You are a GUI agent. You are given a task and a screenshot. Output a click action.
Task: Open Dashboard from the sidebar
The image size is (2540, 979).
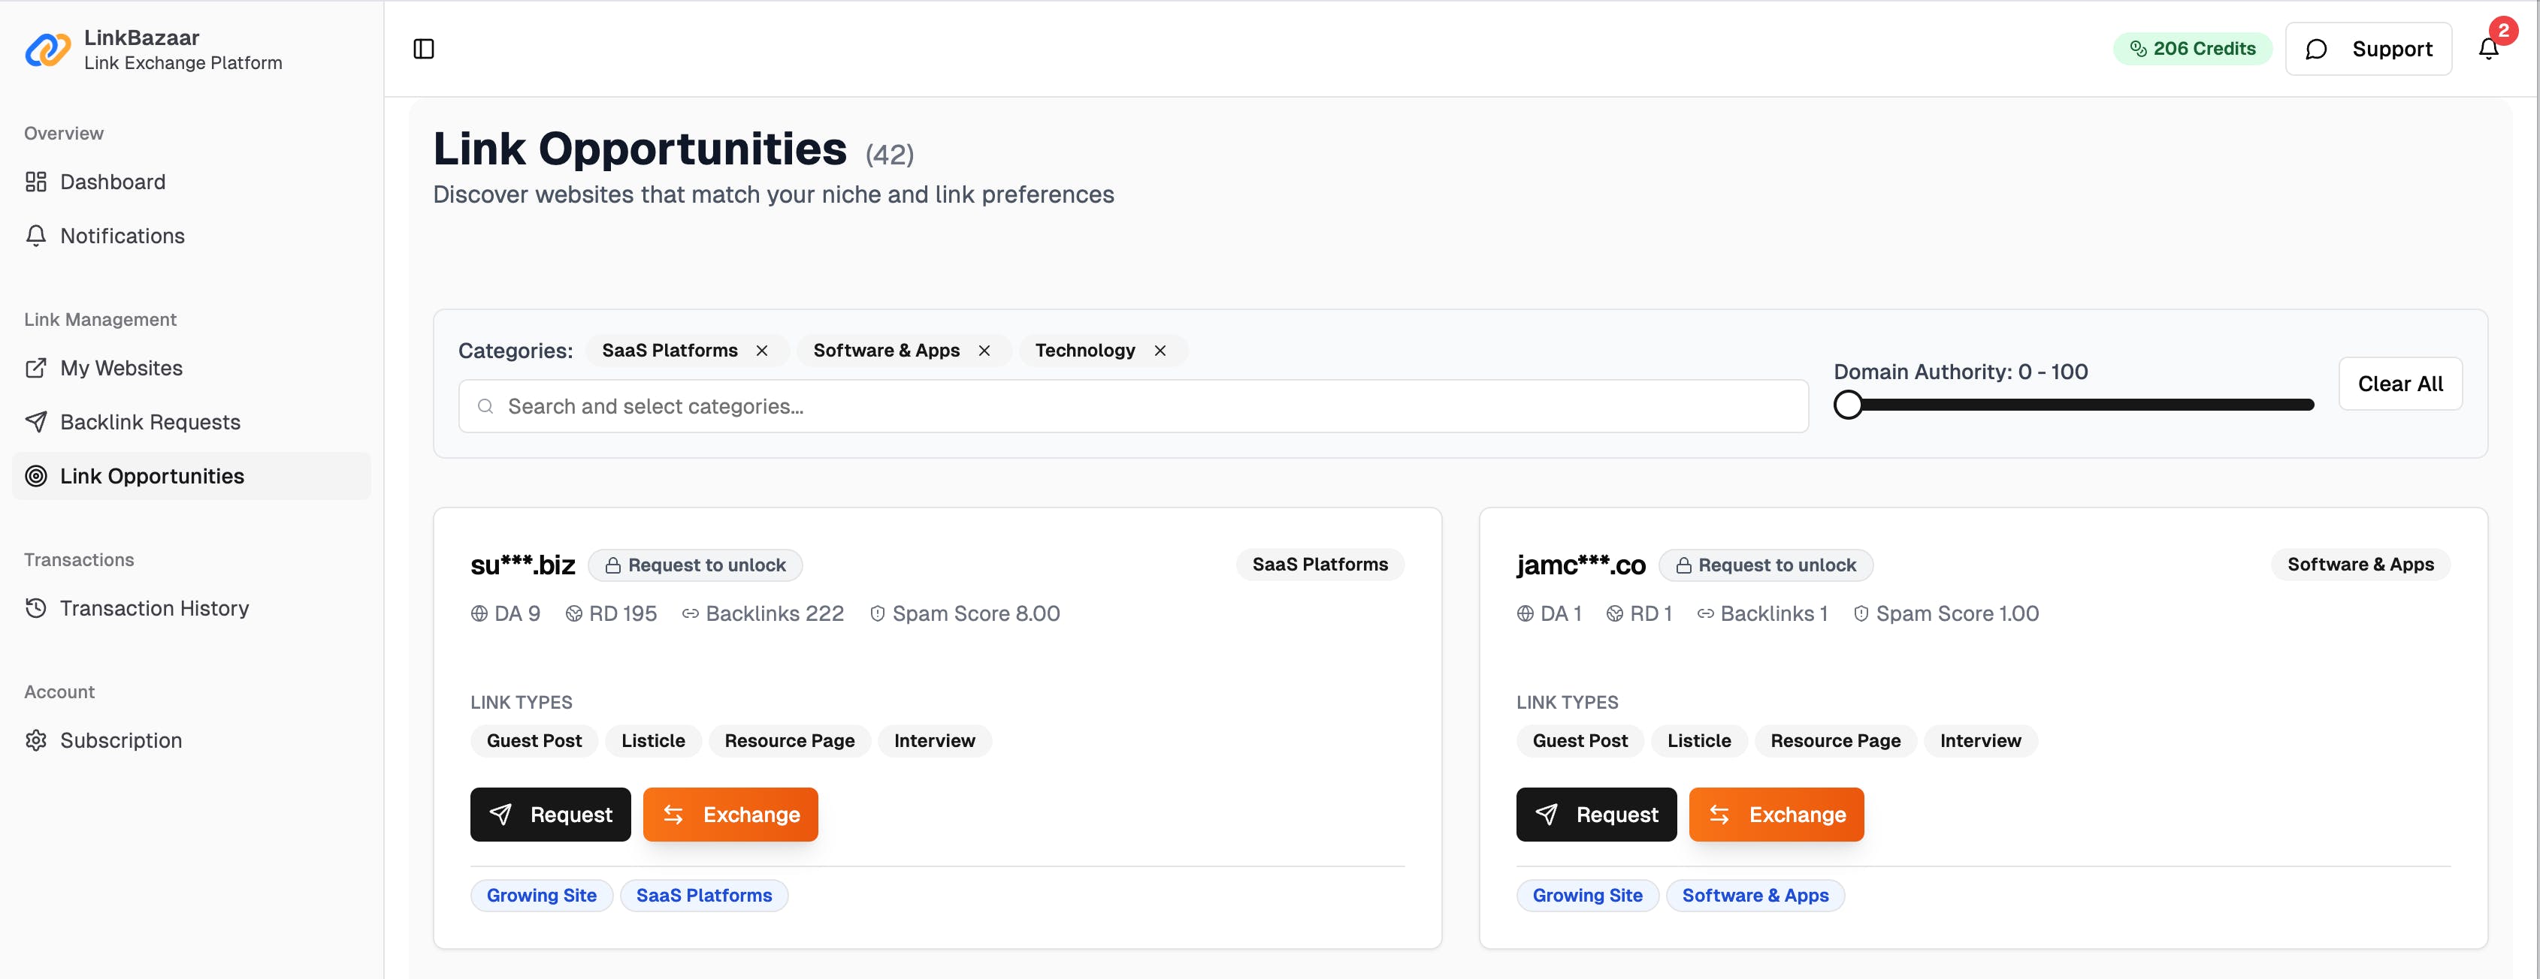pos(113,182)
